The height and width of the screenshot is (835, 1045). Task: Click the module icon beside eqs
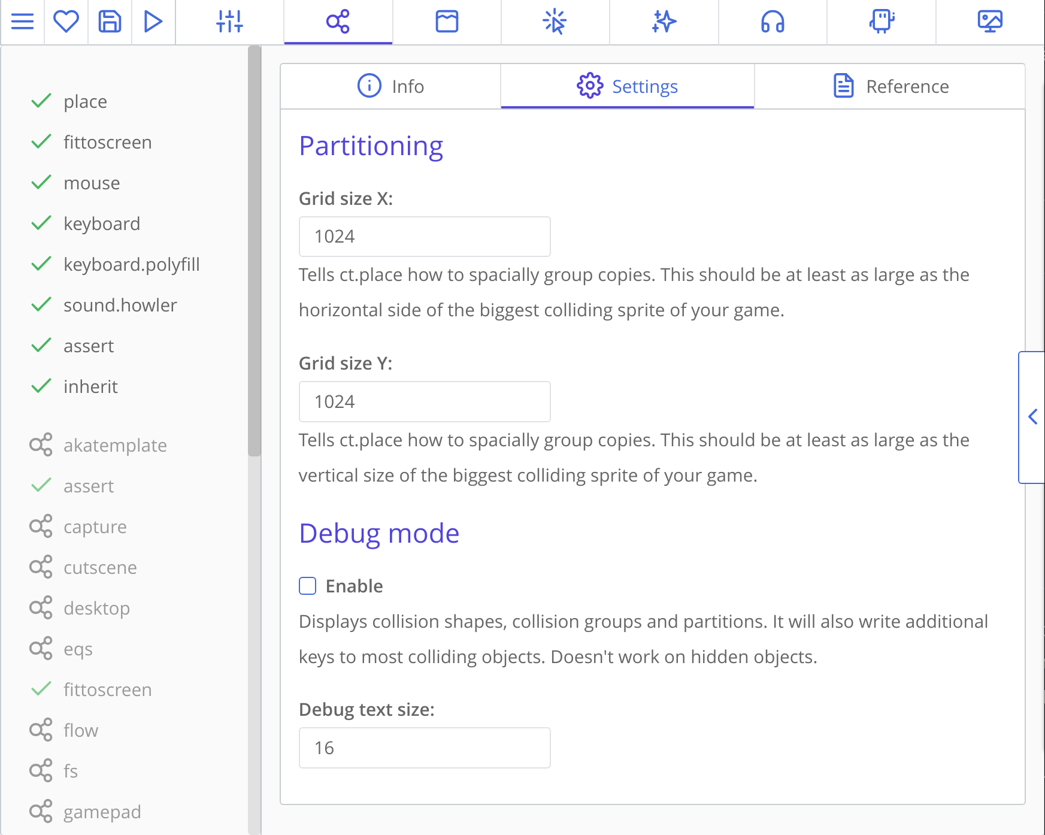41,649
